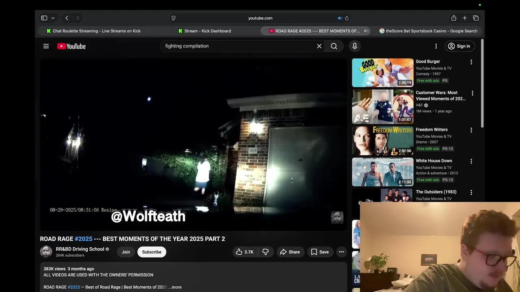Viewport: 520px width, 292px height.
Task: Click #2025 hashtag in the description
Action: pos(74,287)
